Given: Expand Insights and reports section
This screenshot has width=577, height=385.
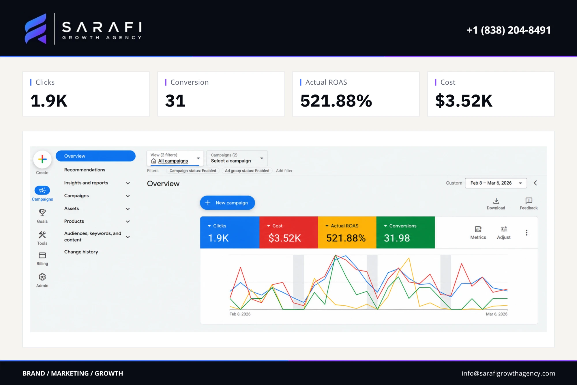Looking at the screenshot, I should click(128, 183).
